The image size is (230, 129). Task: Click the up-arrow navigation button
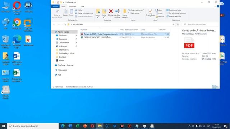click(x=65, y=24)
